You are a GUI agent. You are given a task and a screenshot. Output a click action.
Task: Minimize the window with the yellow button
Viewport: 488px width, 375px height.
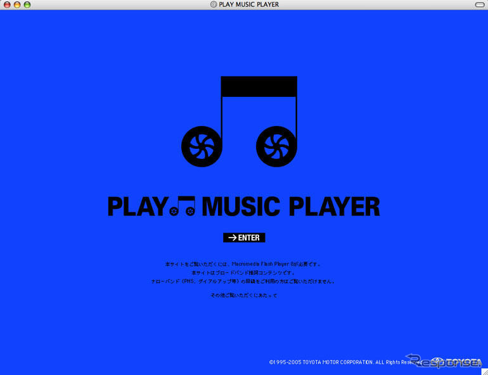(17, 4)
